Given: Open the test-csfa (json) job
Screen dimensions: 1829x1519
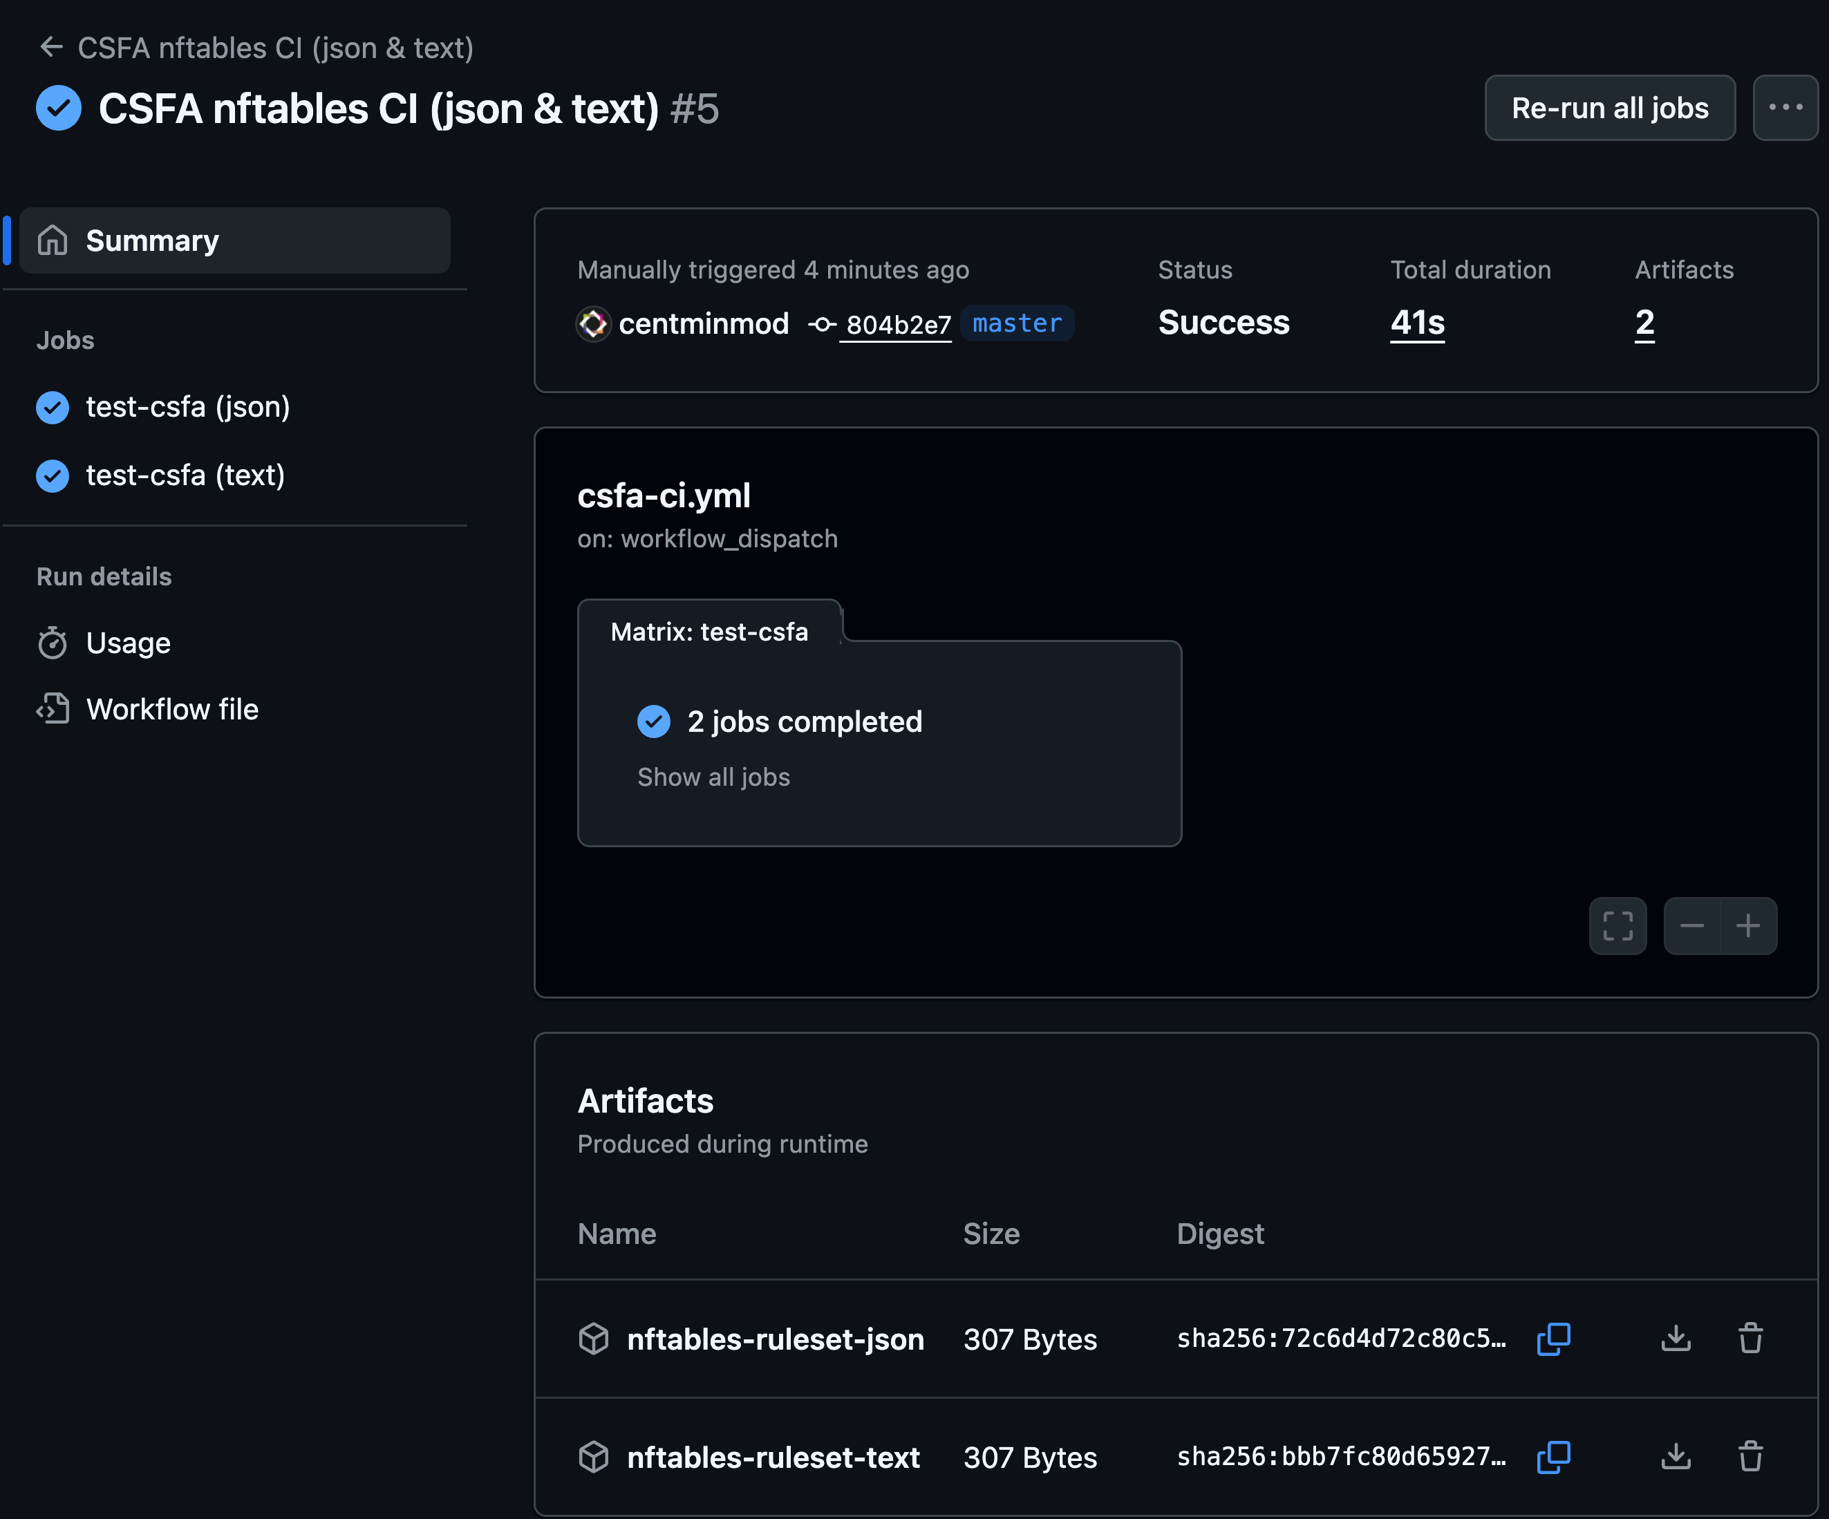Looking at the screenshot, I should coord(188,407).
